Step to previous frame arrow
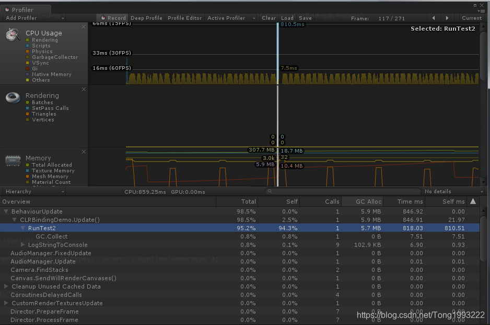This screenshot has width=490, height=325. (434, 18)
